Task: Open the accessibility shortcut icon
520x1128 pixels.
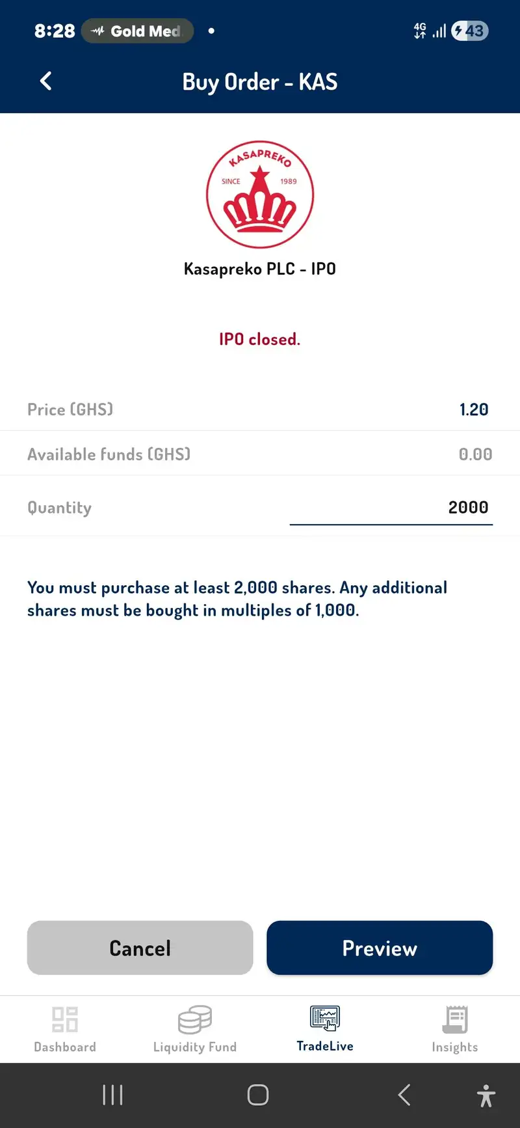Action: coord(486,1095)
